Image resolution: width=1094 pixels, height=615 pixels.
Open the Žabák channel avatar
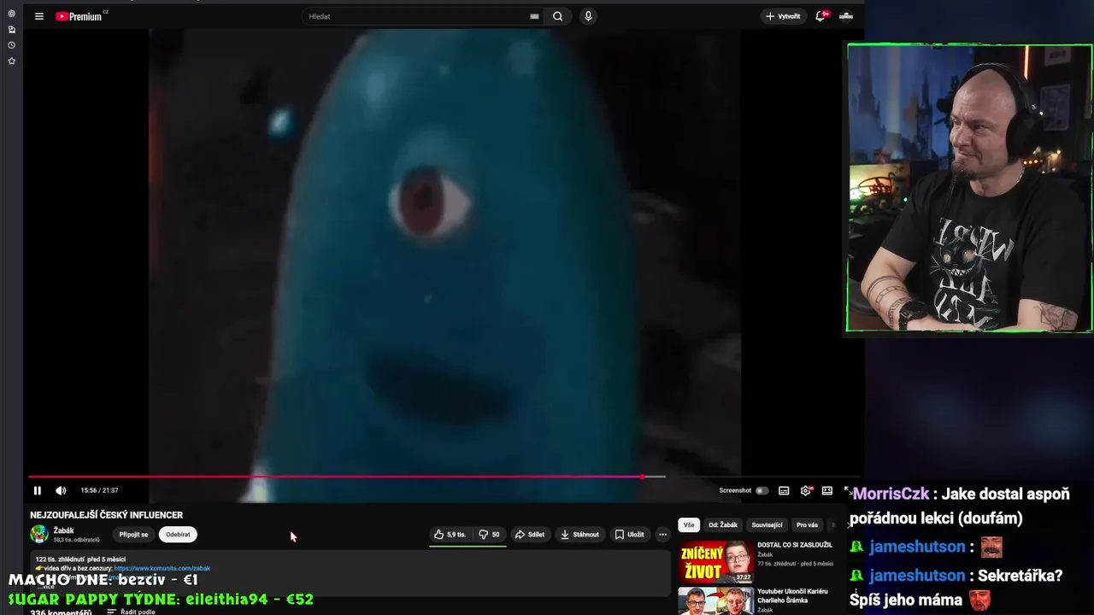tap(39, 534)
